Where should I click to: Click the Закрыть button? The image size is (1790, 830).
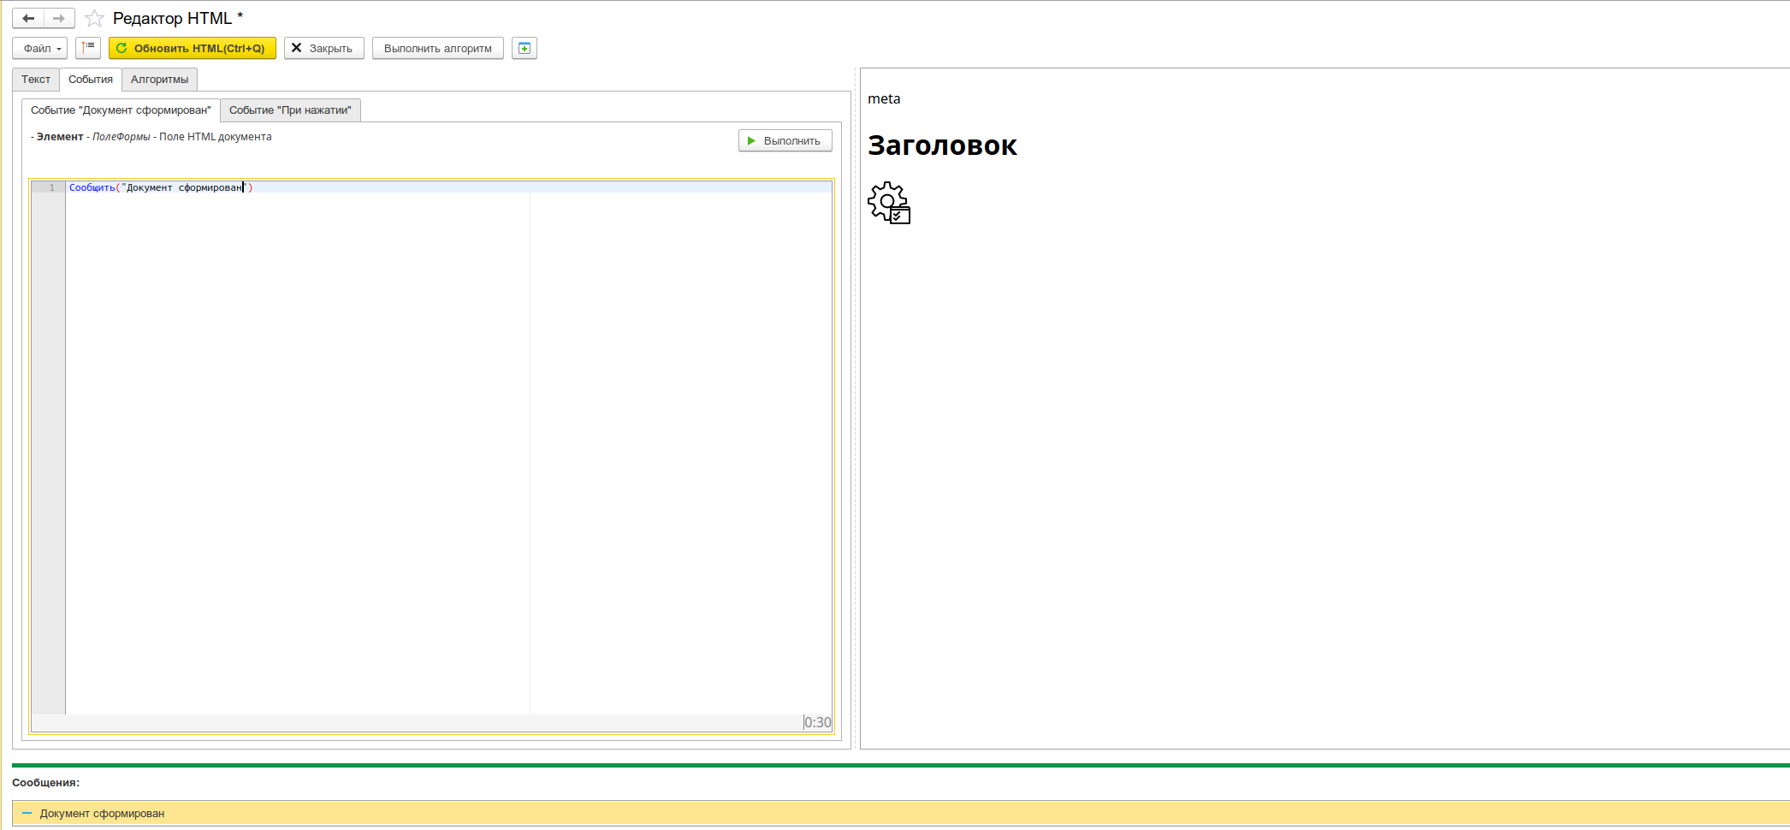(x=324, y=48)
